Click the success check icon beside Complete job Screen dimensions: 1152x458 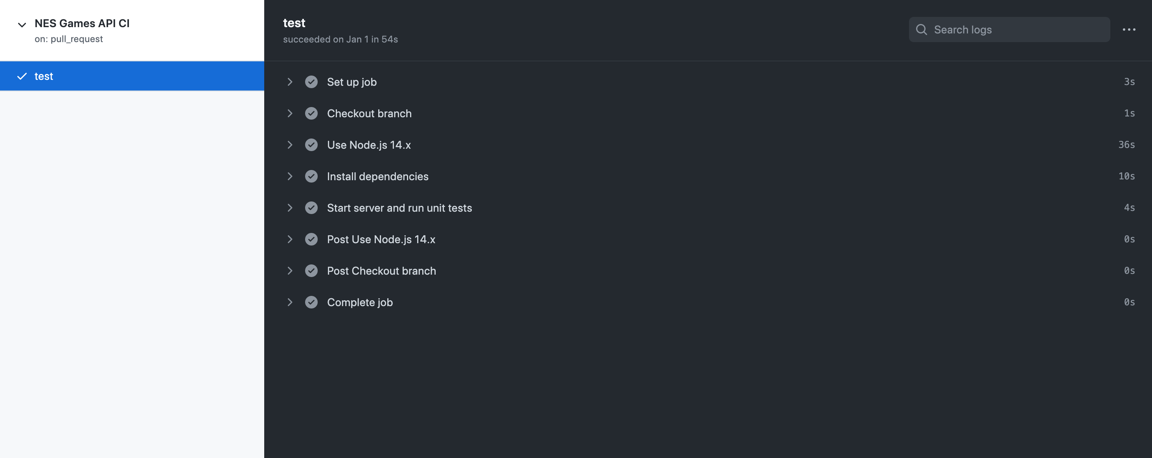click(311, 302)
